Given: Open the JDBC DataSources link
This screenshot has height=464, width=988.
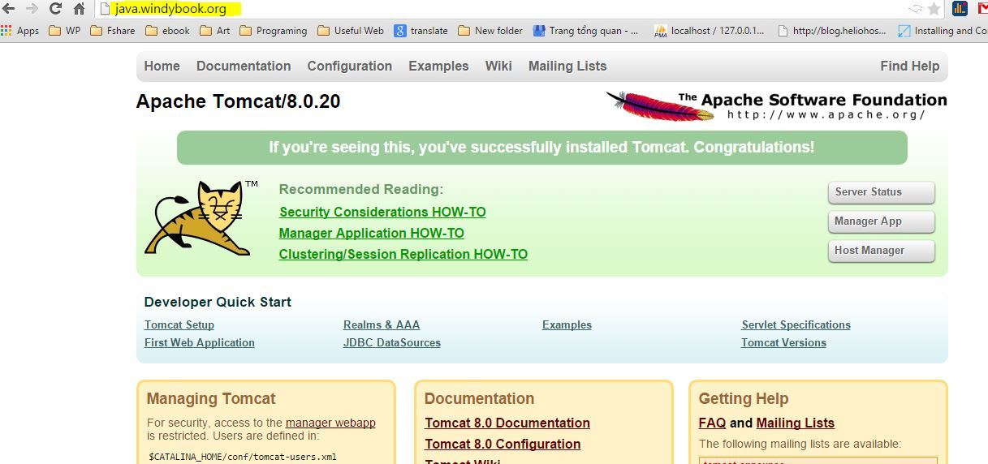Looking at the screenshot, I should pyautogui.click(x=392, y=343).
